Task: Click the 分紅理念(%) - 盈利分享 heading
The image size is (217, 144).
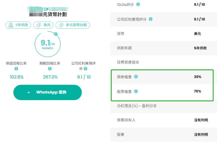Action: point(137,106)
